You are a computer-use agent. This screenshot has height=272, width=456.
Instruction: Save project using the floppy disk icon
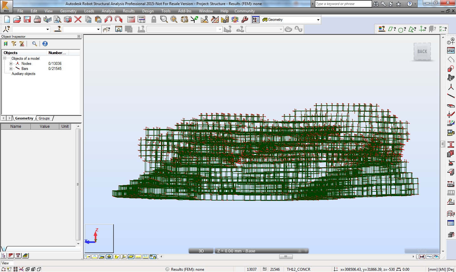[x=27, y=20]
